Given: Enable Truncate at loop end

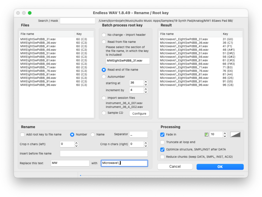Looking at the screenshot, I should (x=162, y=142).
